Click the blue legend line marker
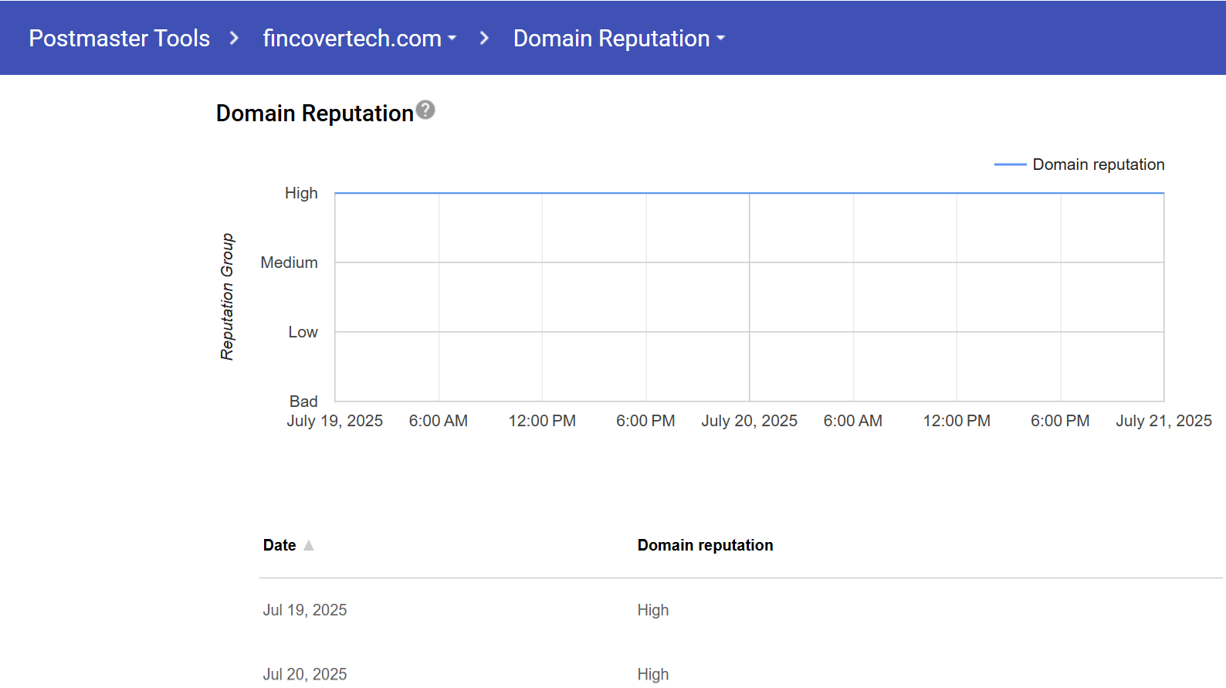 [x=1009, y=164]
